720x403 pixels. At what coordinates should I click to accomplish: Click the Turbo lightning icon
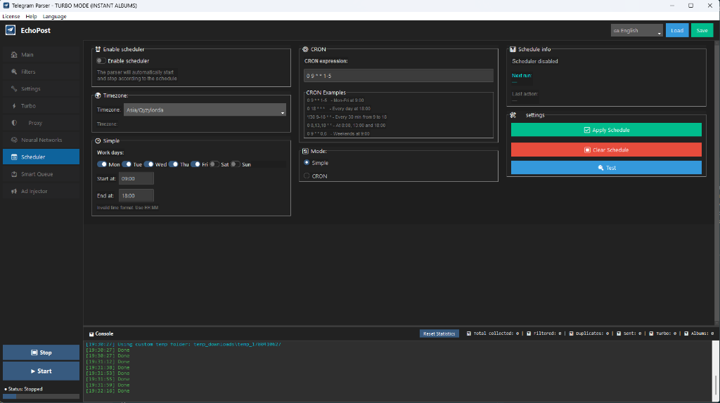(14, 106)
